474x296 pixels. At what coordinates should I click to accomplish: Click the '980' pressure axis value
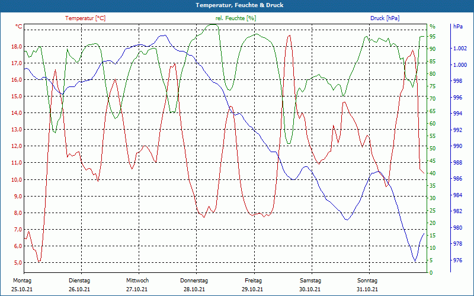tap(457, 228)
